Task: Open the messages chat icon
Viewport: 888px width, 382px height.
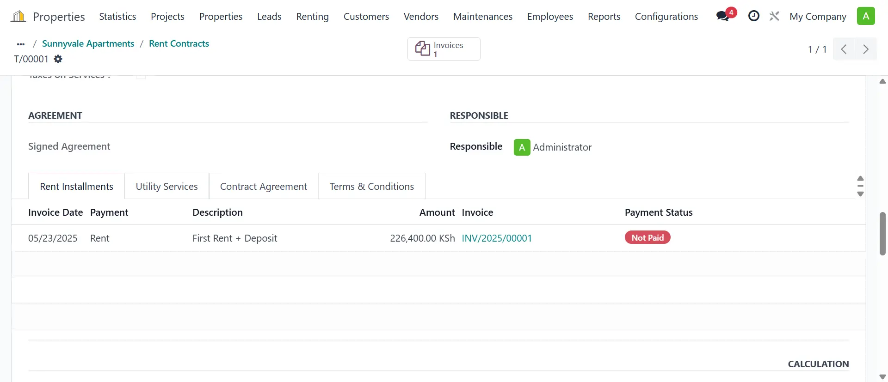Action: [x=722, y=16]
